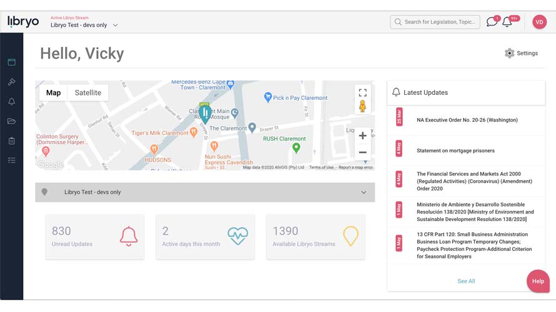Click the chat messages icon in the header
The image size is (556, 312).
pyautogui.click(x=492, y=22)
